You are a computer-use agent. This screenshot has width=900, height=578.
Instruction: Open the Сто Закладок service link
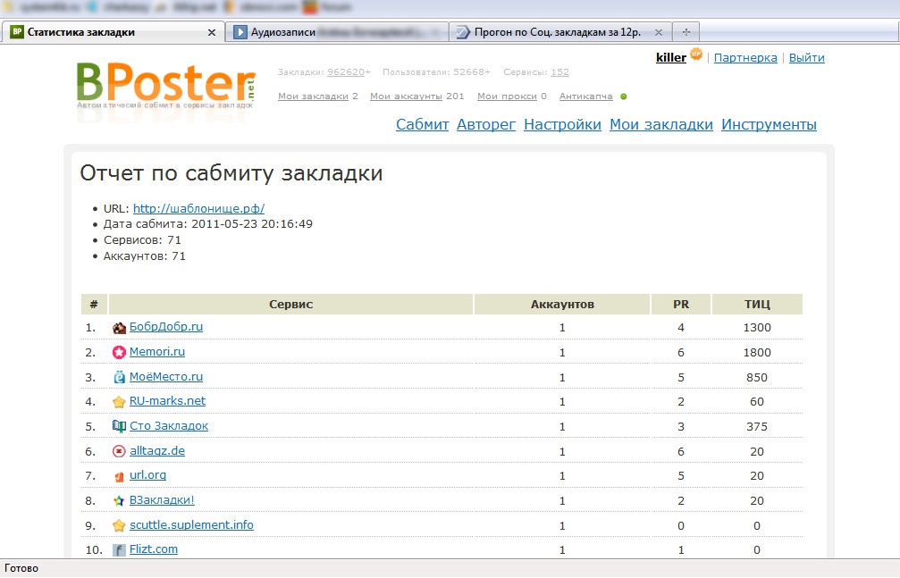click(x=169, y=426)
